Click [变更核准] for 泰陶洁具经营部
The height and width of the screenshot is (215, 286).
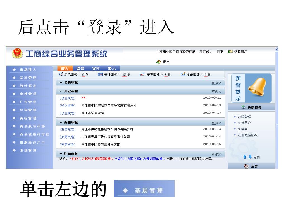[68, 145]
